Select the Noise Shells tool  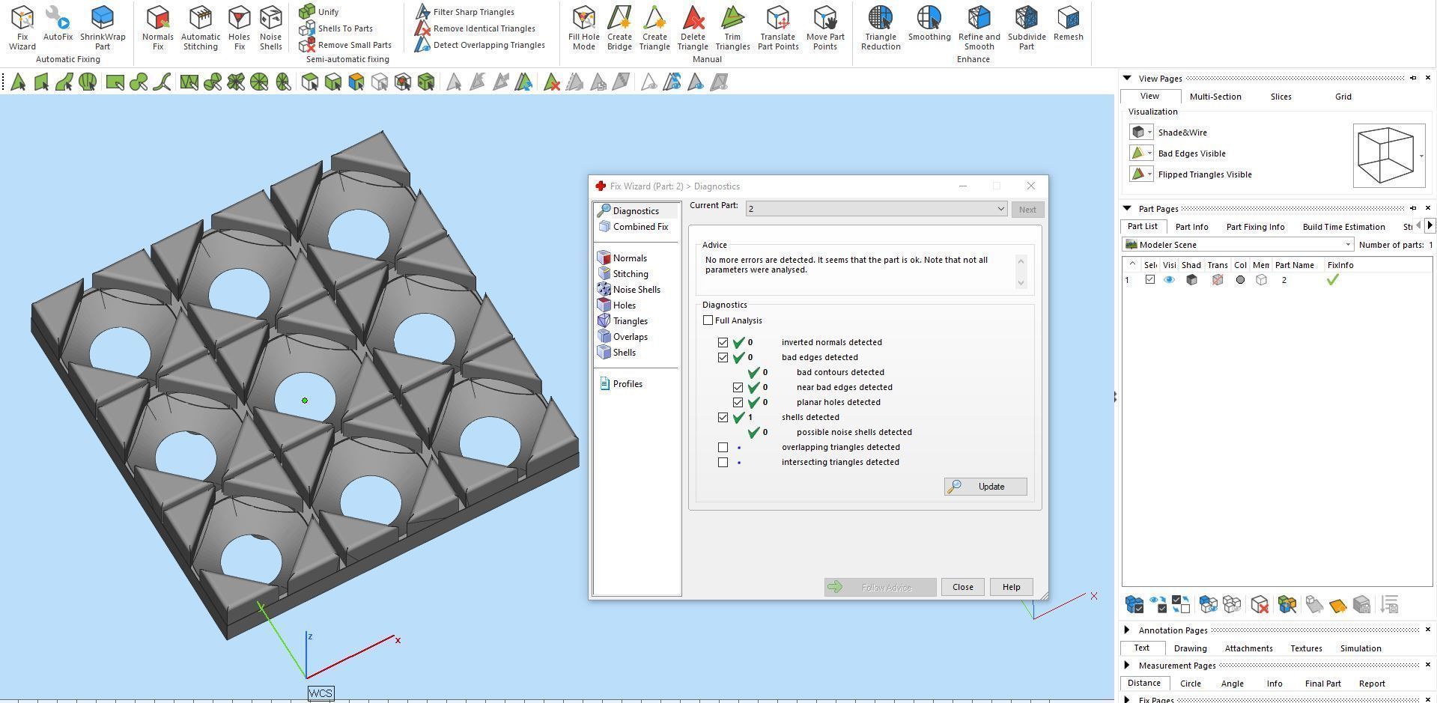(x=271, y=28)
